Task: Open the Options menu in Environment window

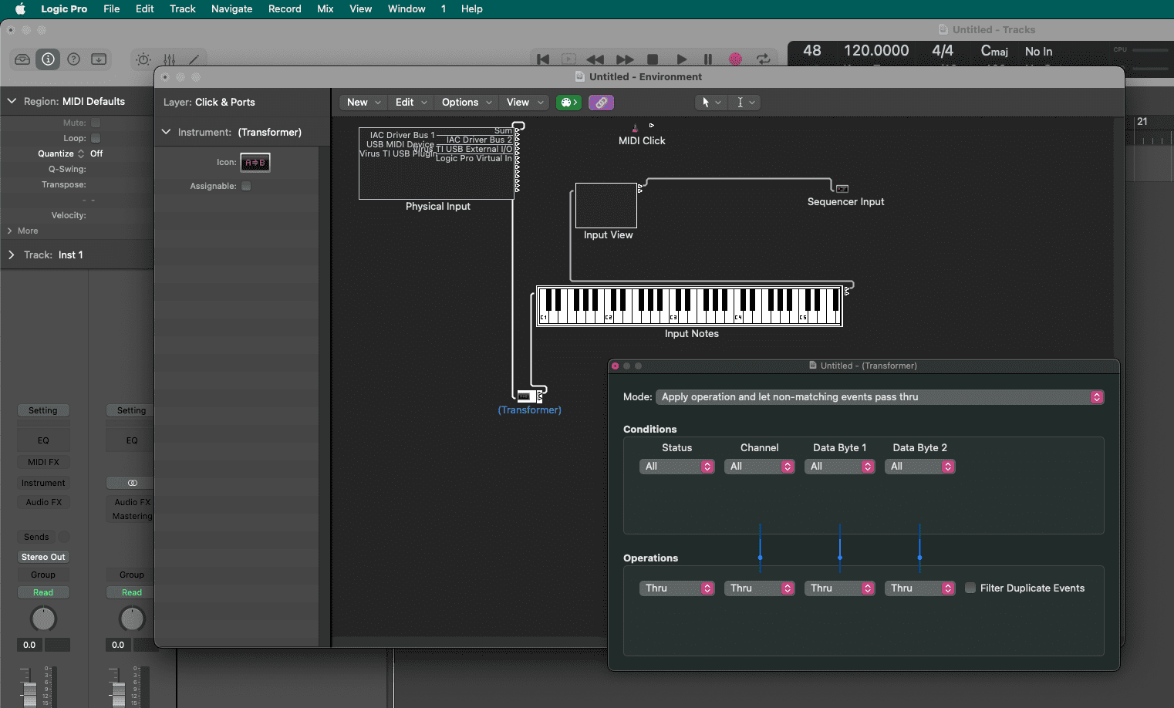Action: [x=467, y=103]
